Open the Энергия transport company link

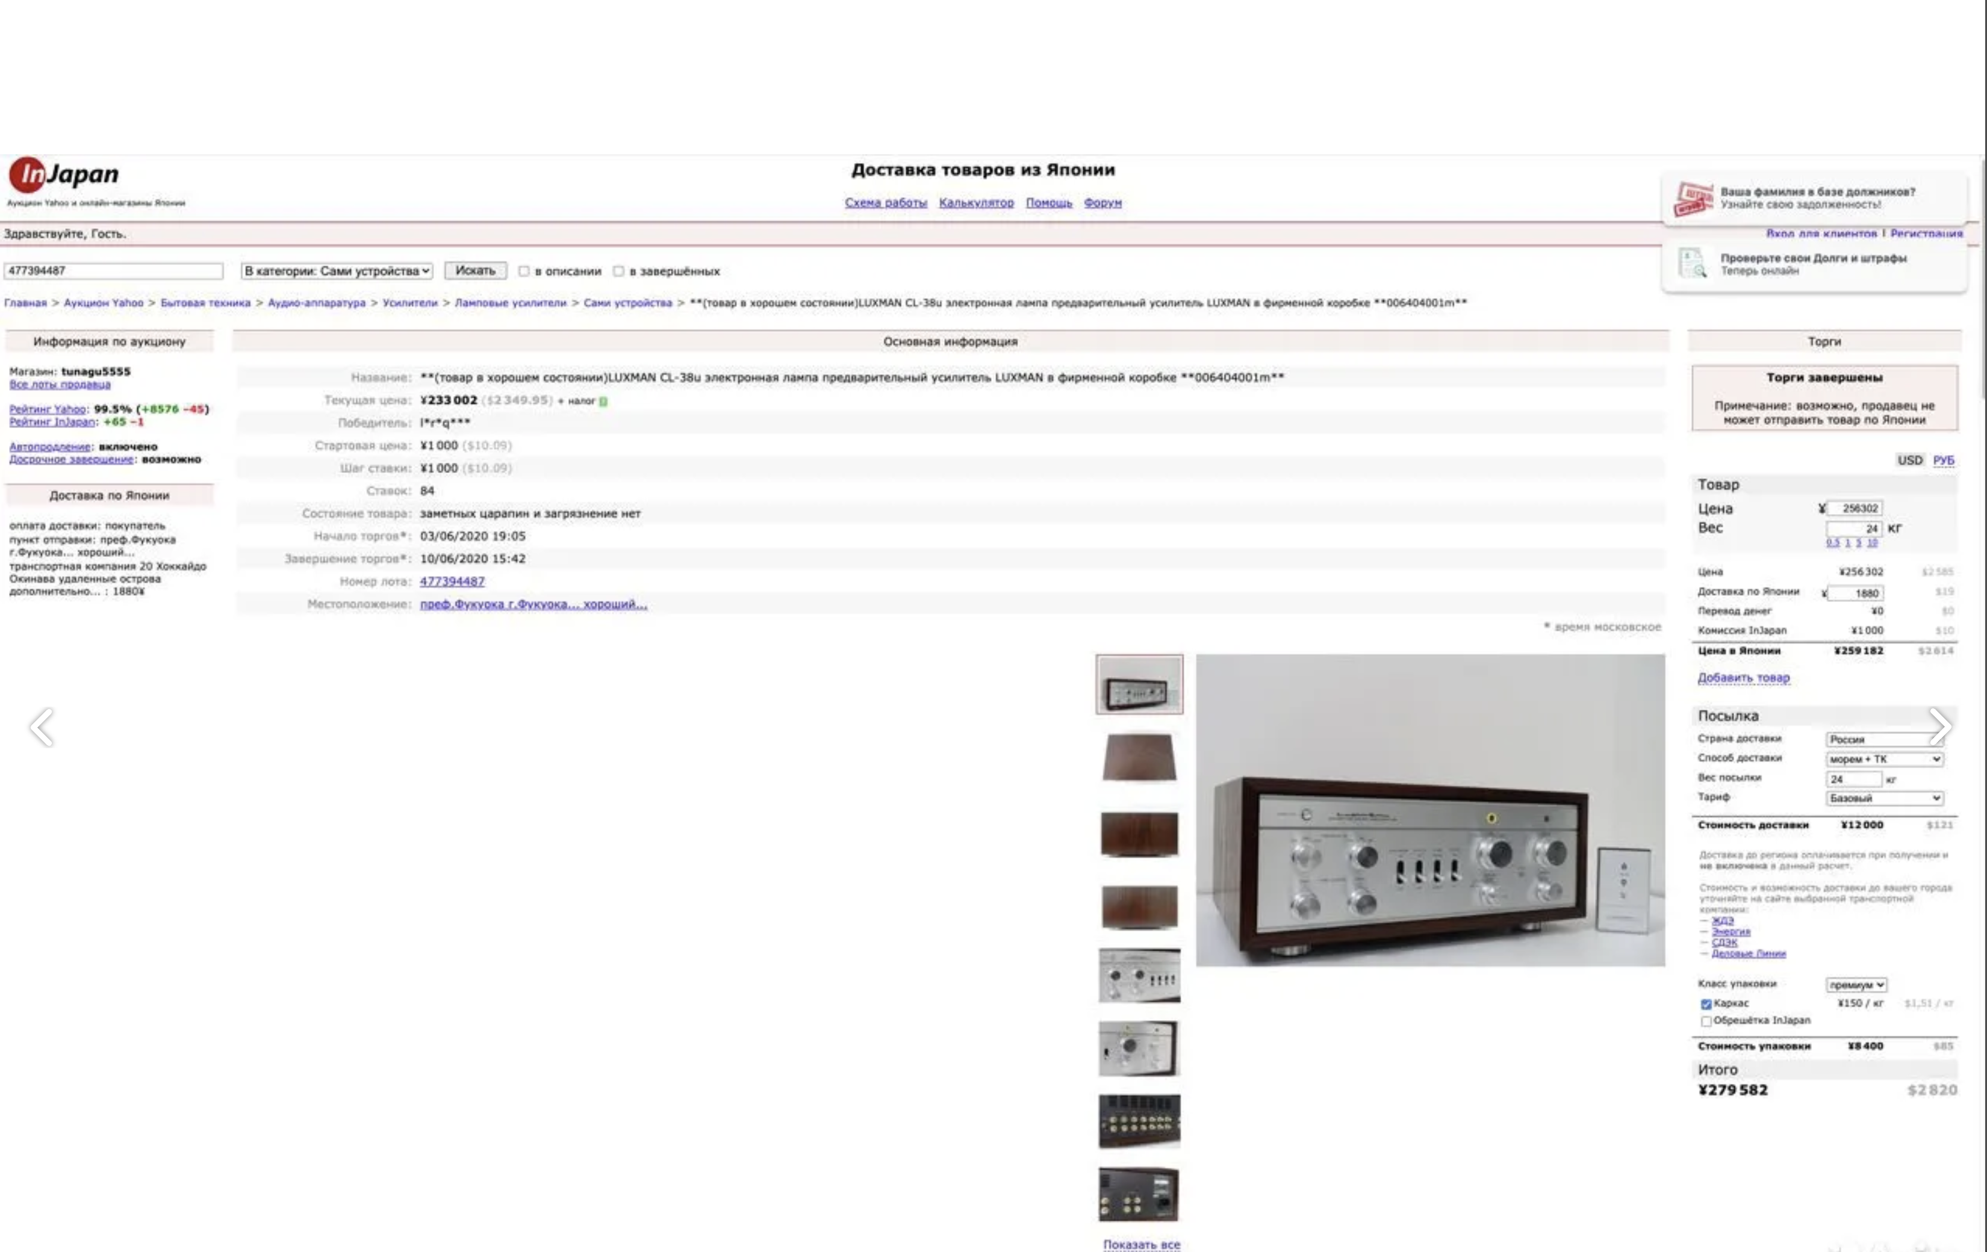tap(1730, 932)
